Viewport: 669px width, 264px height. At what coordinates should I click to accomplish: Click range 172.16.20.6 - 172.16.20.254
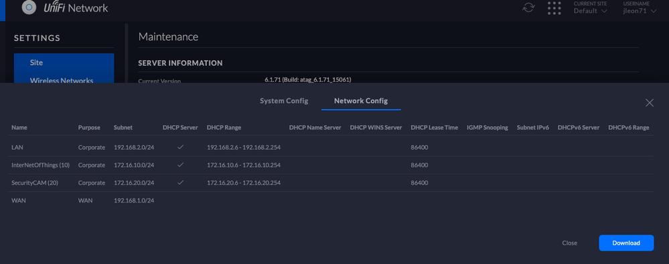(x=244, y=182)
